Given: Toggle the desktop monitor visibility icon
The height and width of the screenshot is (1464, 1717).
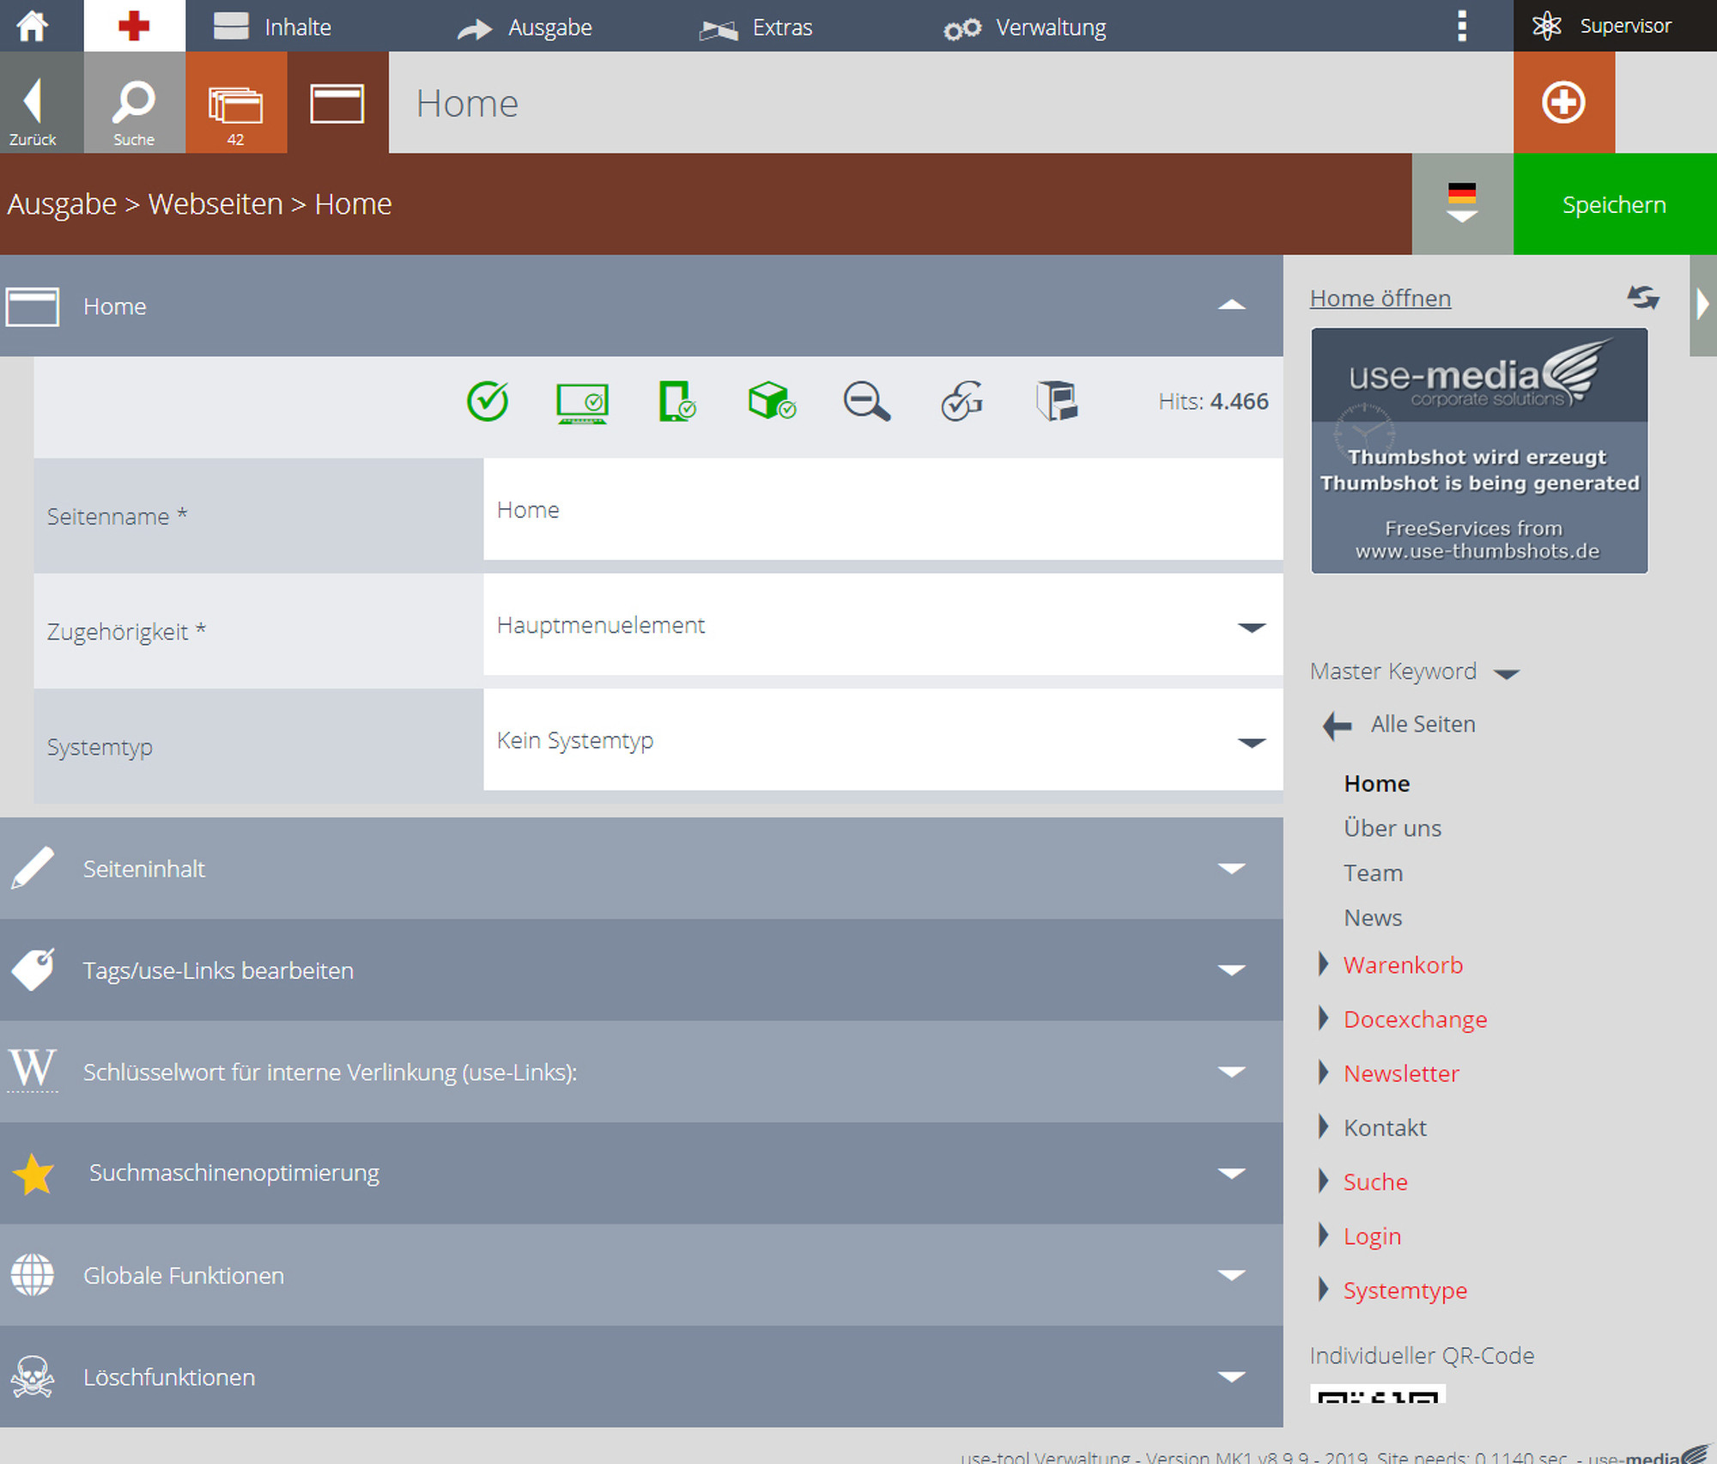Looking at the screenshot, I should click(x=582, y=403).
